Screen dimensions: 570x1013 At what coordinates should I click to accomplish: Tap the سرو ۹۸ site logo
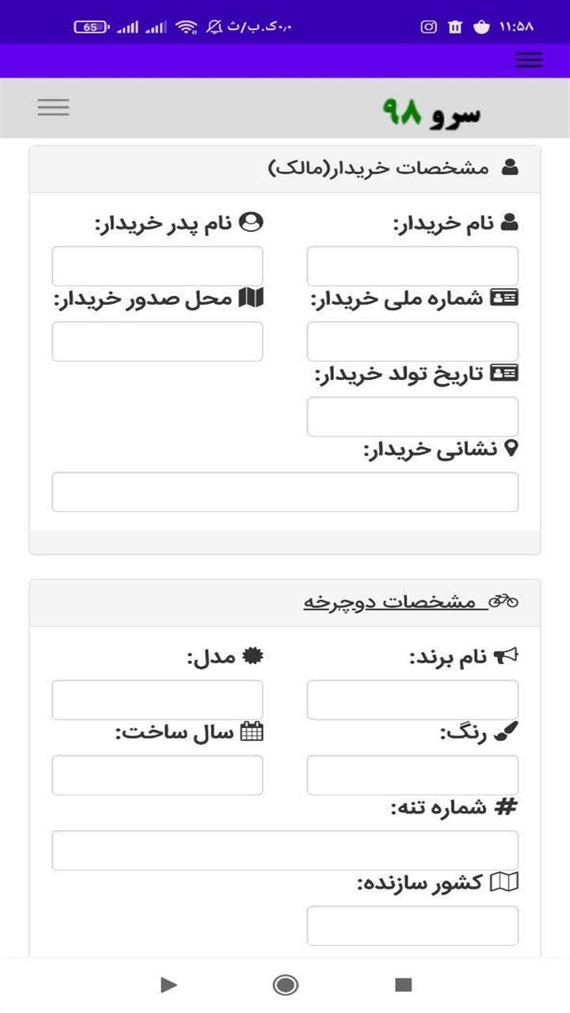point(431,112)
